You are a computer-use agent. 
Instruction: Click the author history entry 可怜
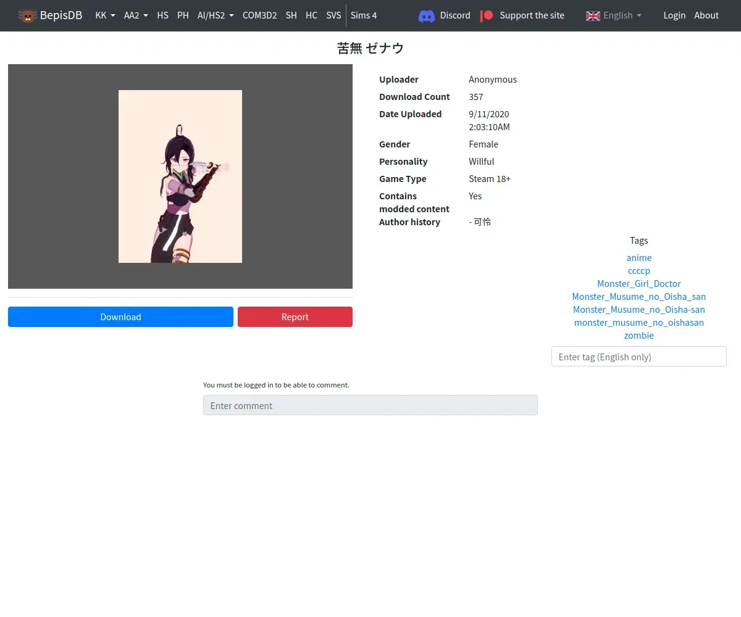pyautogui.click(x=482, y=222)
